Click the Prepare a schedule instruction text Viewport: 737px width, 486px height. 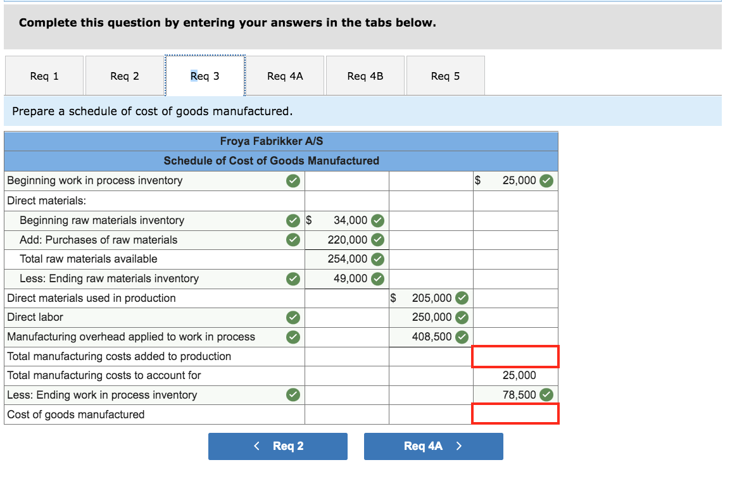tap(153, 111)
